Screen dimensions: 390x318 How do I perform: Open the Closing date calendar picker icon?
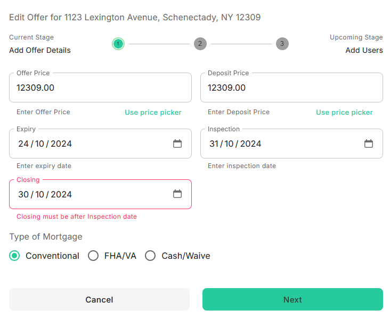point(177,194)
